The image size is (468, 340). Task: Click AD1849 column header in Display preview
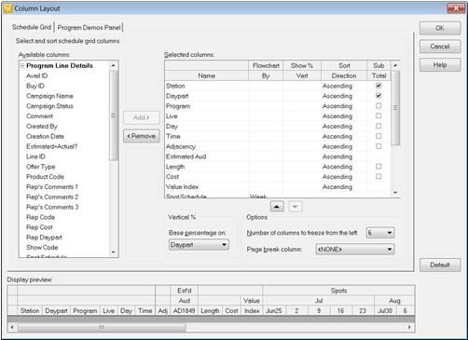point(184,310)
